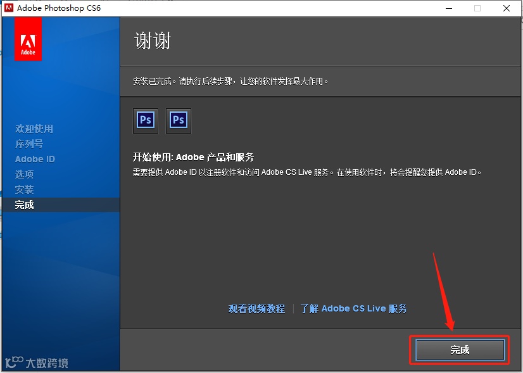Select the highlighted 完成 sidebar step
This screenshot has height=373, width=523.
click(61, 205)
